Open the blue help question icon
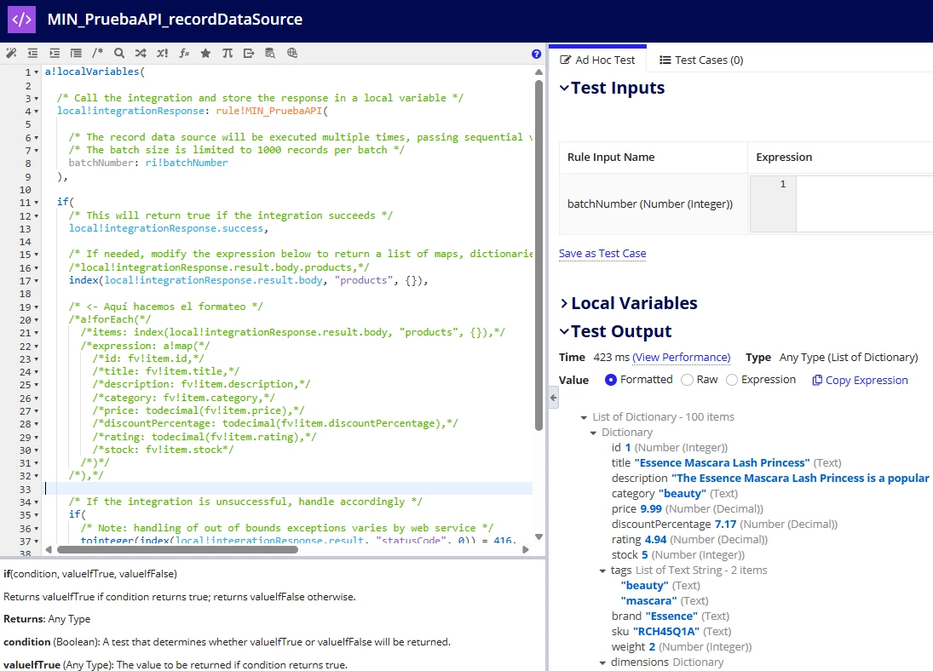 pos(536,54)
